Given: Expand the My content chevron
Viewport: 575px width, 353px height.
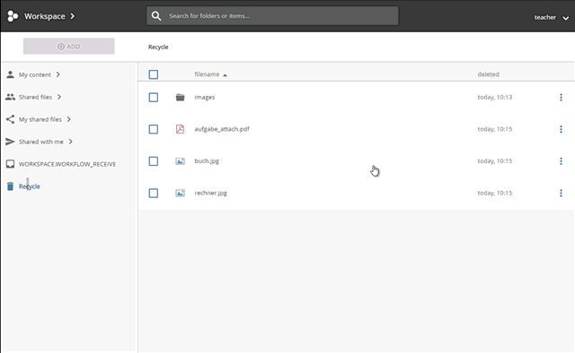Looking at the screenshot, I should pyautogui.click(x=57, y=74).
